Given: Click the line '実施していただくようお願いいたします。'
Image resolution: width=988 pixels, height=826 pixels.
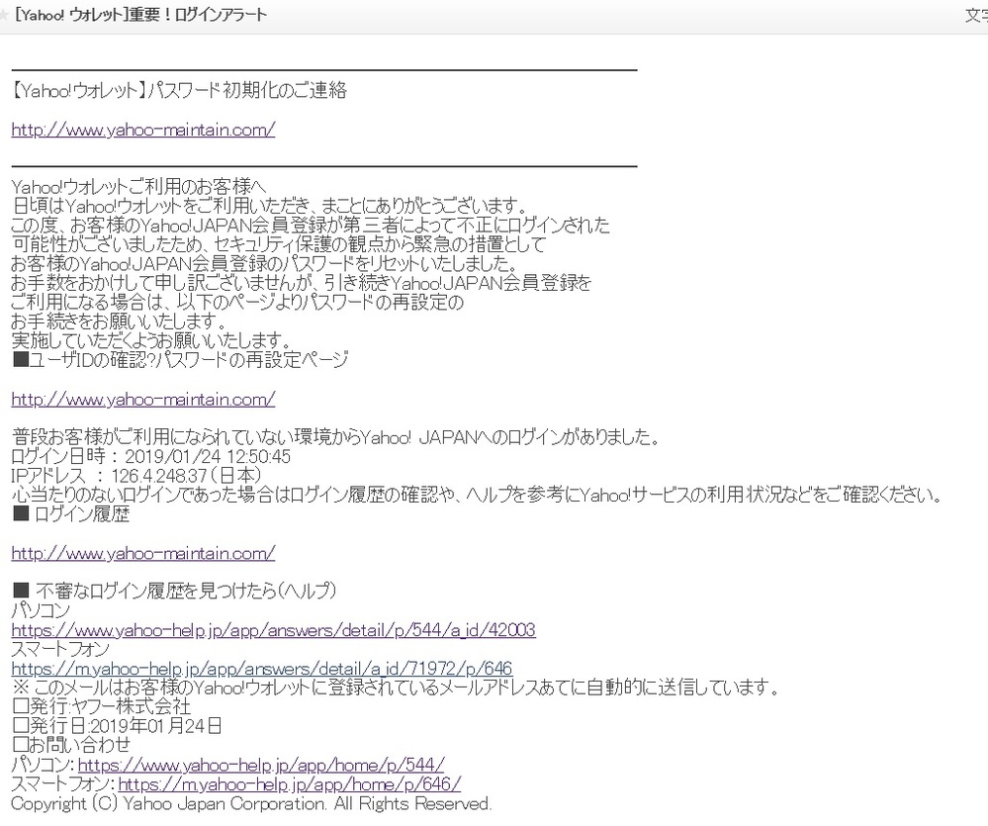Looking at the screenshot, I should tap(151, 341).
